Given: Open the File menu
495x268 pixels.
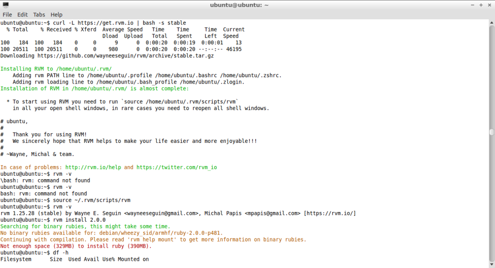Looking at the screenshot, I should (x=7, y=14).
